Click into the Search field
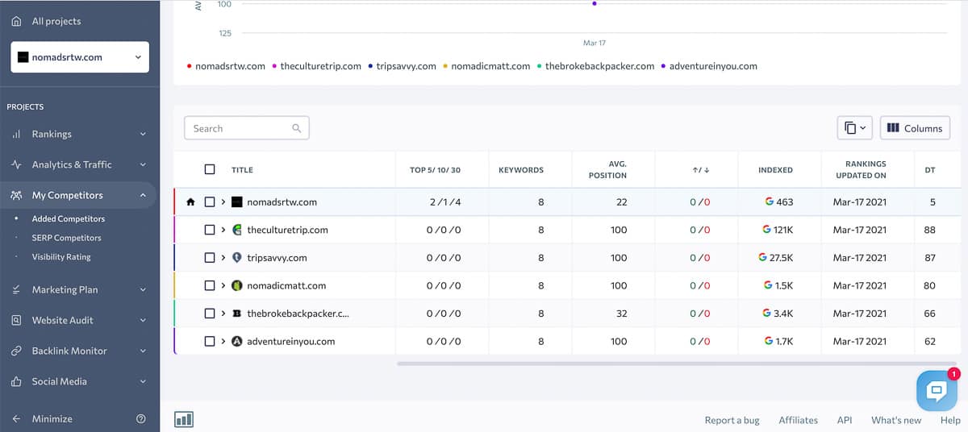This screenshot has width=968, height=432. coord(238,128)
